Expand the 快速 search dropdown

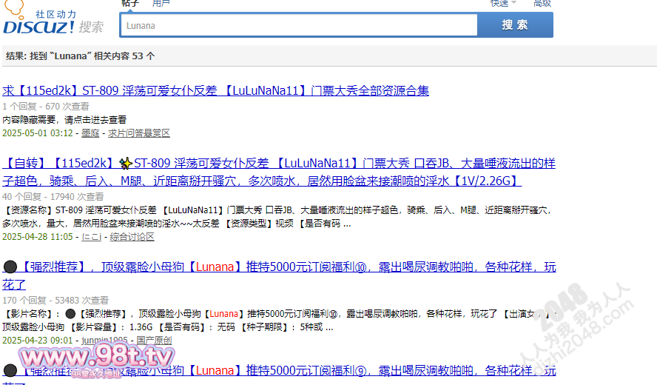502,4
